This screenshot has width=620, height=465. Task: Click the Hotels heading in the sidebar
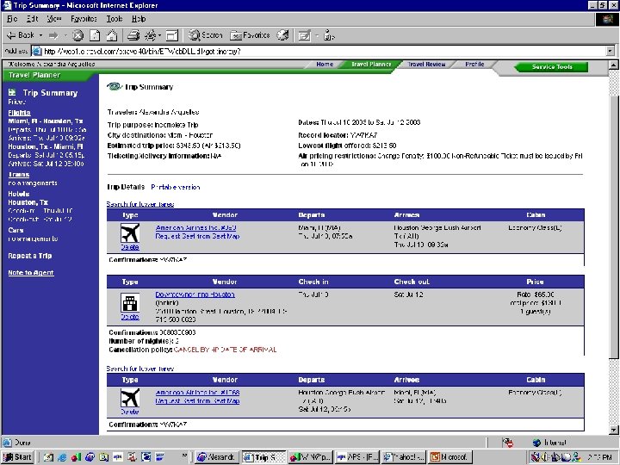coord(19,194)
